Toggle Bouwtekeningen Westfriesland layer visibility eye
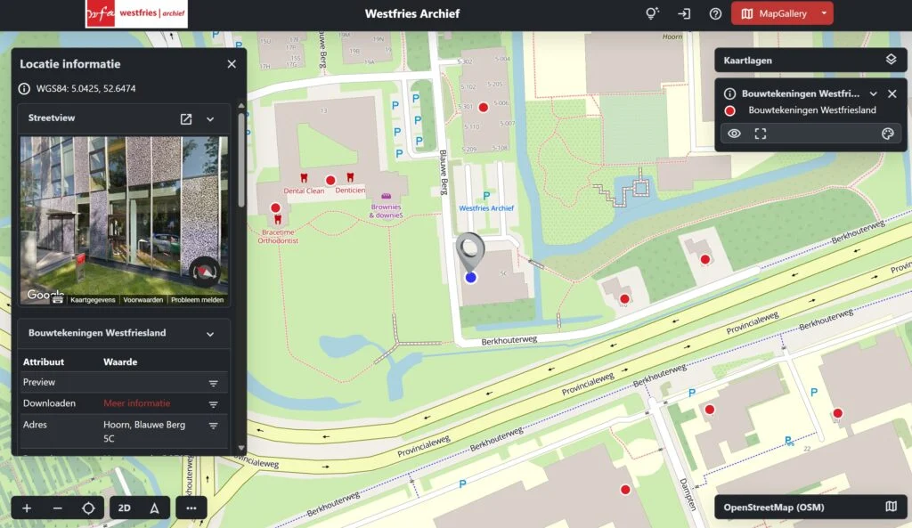 point(735,134)
